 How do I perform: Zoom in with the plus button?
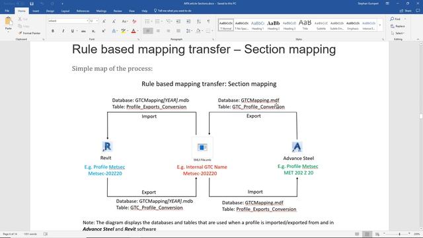pyautogui.click(x=409, y=234)
